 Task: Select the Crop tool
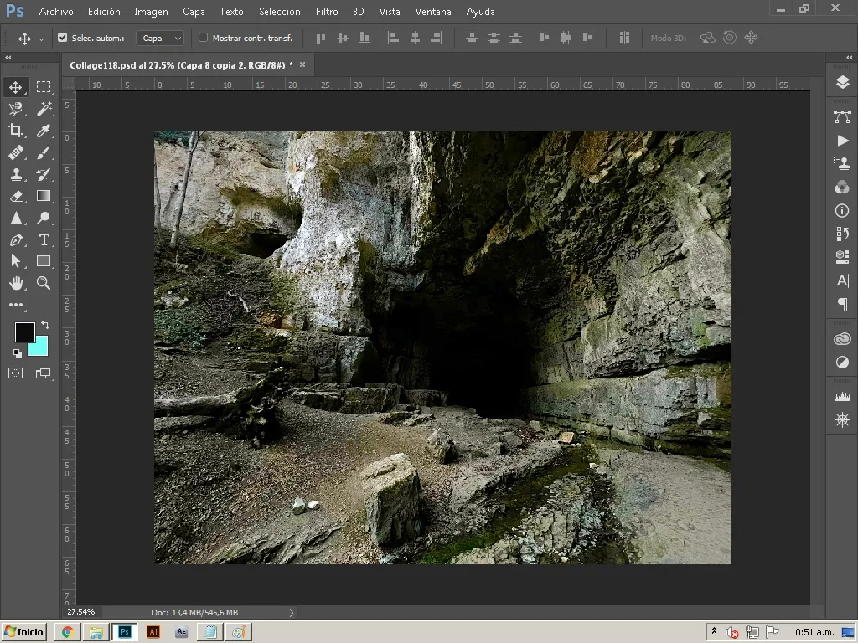click(15, 131)
